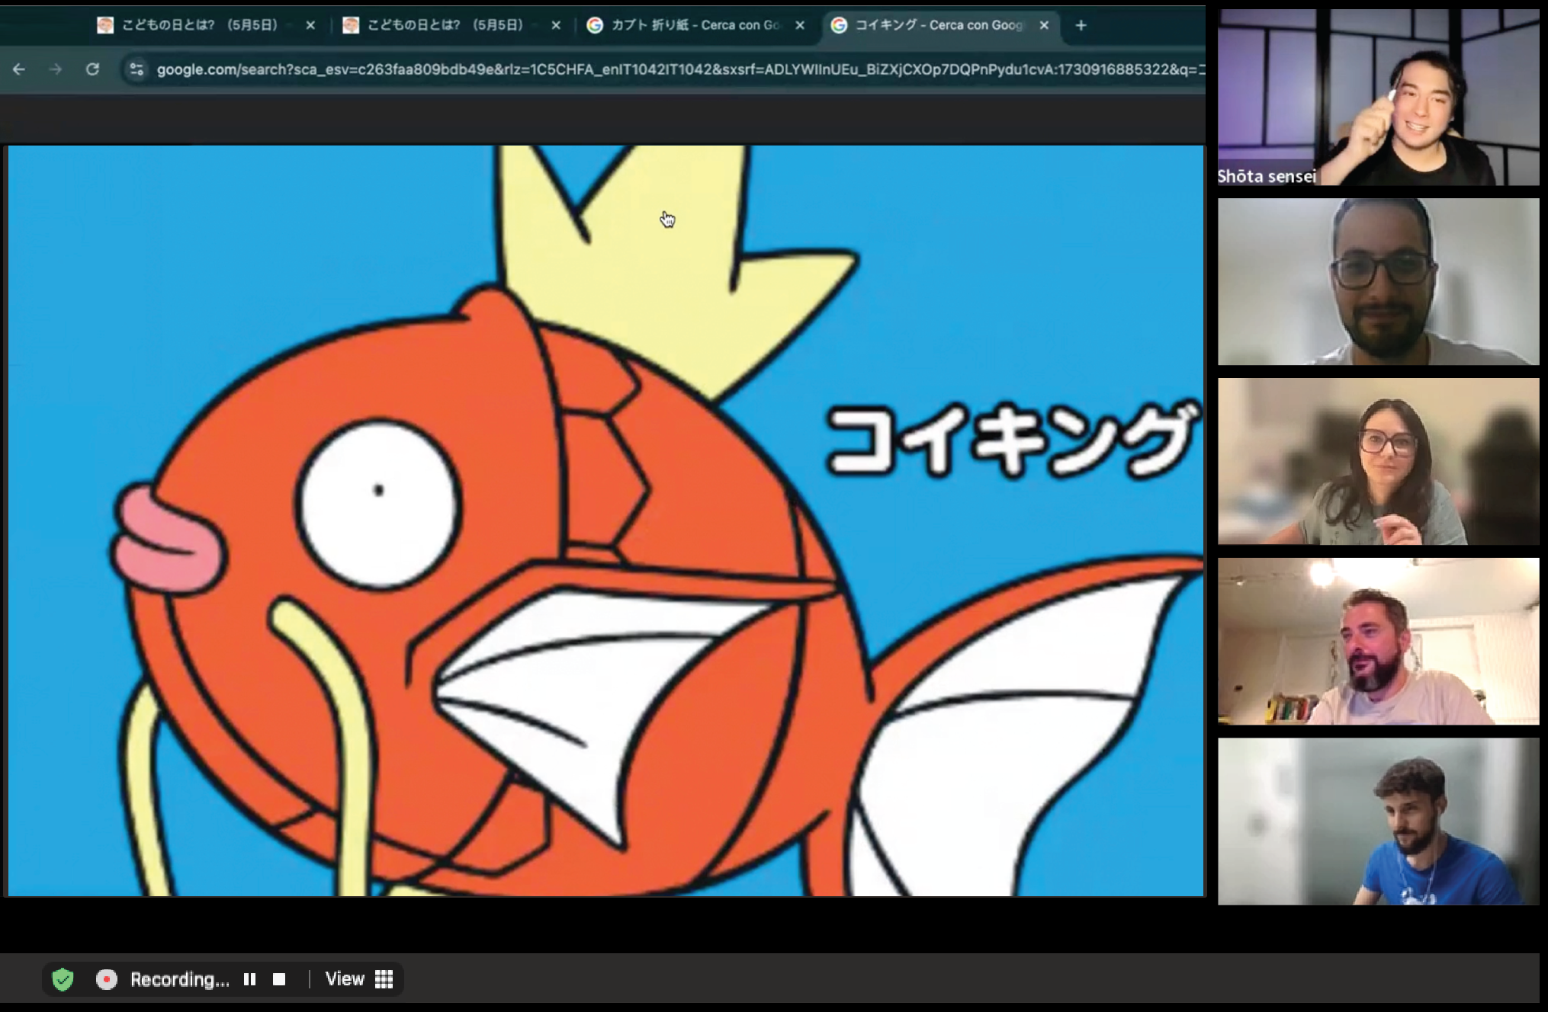Select Shōta sensei video thumbnail

pyautogui.click(x=1378, y=97)
